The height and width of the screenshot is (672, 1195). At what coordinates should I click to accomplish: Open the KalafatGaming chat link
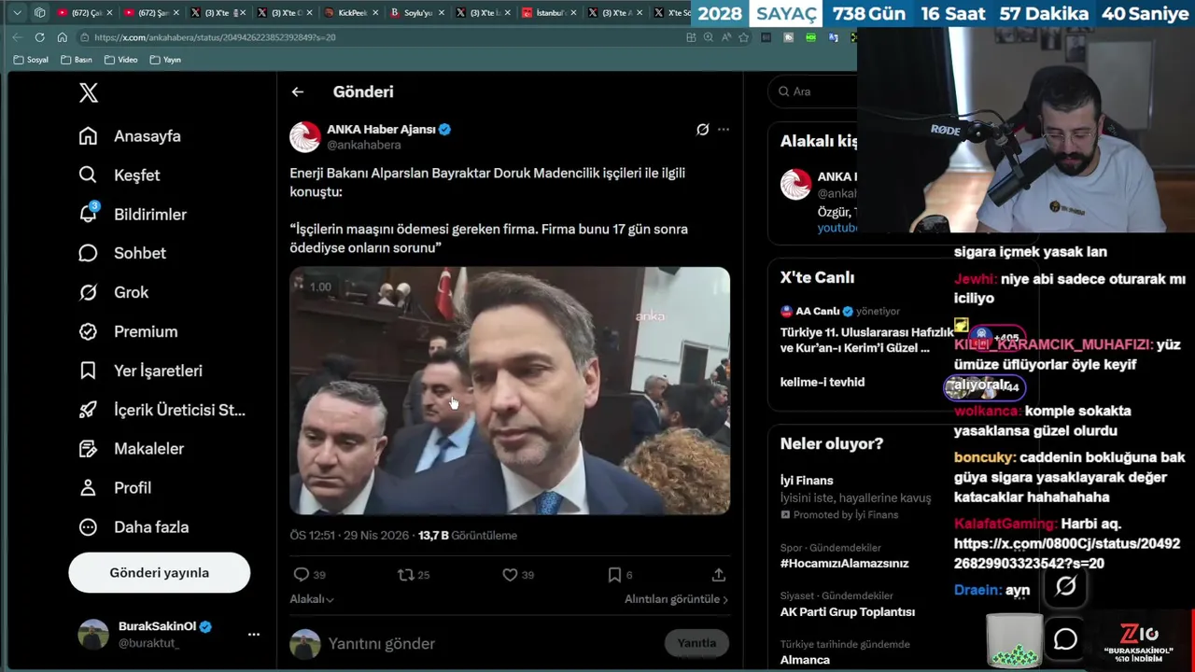1067,553
